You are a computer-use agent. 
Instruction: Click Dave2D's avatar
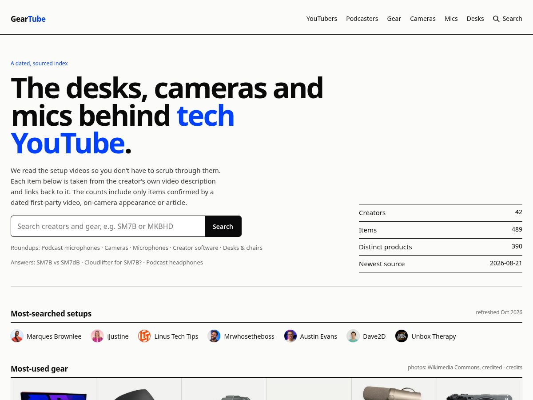point(353,336)
